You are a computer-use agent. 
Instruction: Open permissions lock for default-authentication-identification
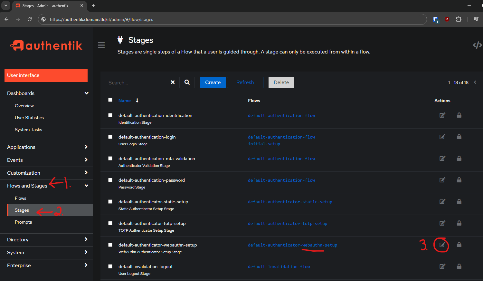459,115
